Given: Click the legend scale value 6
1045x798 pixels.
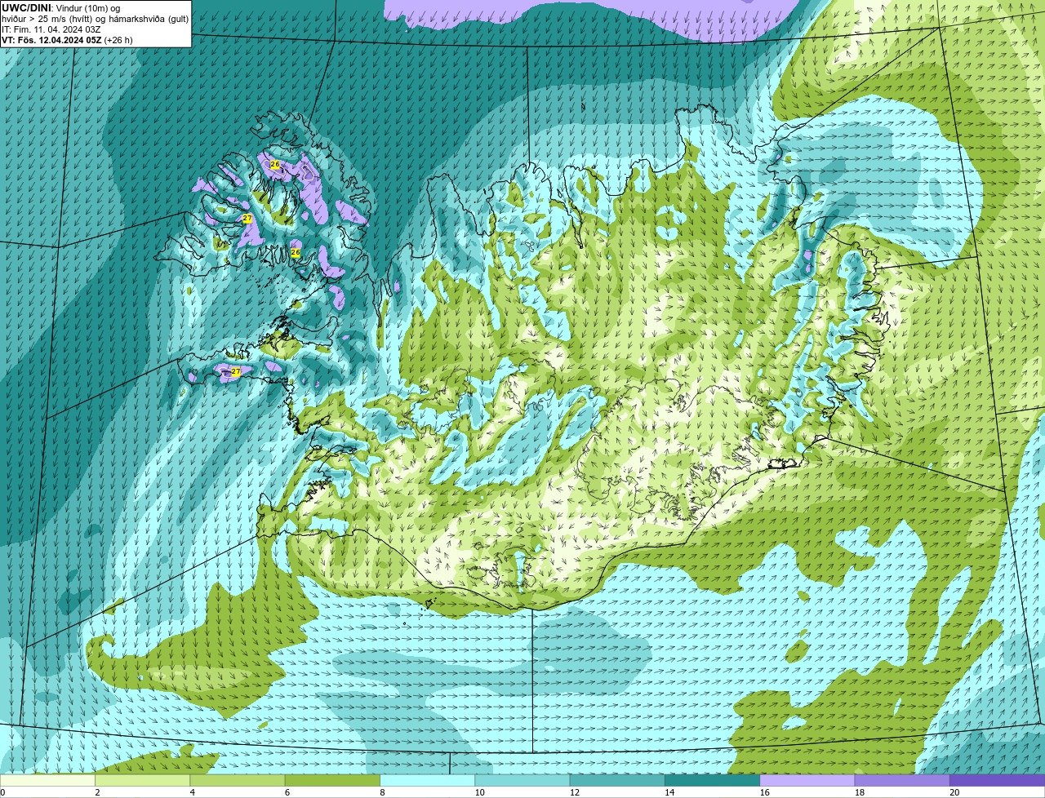Looking at the screenshot, I should click(x=287, y=792).
